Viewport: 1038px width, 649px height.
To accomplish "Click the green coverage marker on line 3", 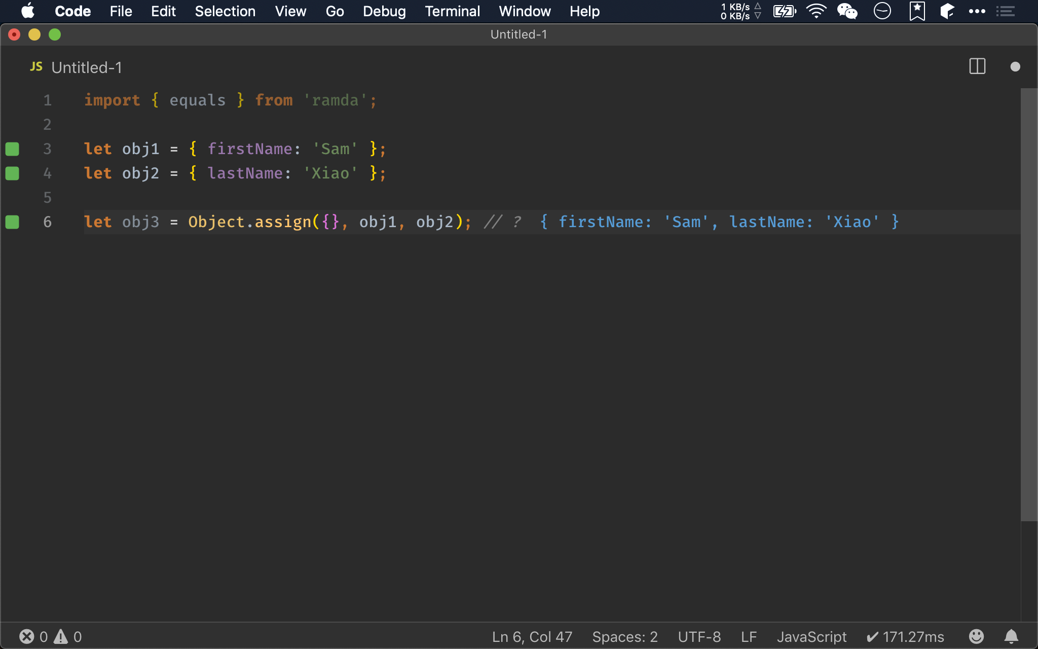I will pyautogui.click(x=12, y=149).
